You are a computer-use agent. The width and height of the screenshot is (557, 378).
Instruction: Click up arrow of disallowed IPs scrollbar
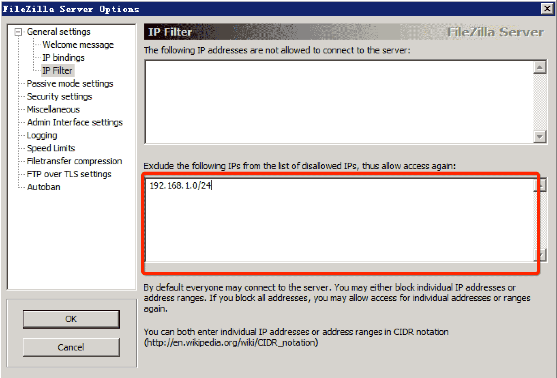coord(540,67)
